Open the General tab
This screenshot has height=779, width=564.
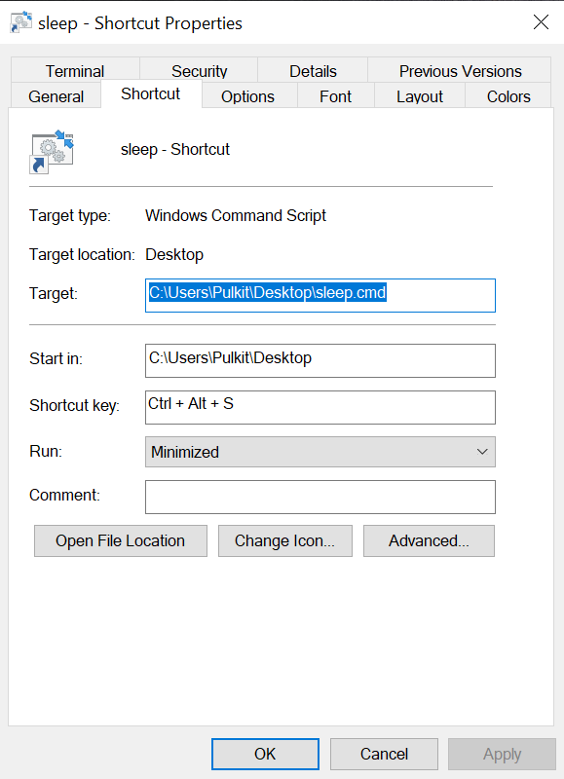tap(56, 96)
